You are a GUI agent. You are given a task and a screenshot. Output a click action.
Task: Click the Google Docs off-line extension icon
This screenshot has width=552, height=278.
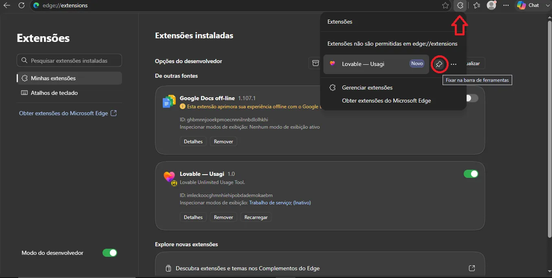169,101
